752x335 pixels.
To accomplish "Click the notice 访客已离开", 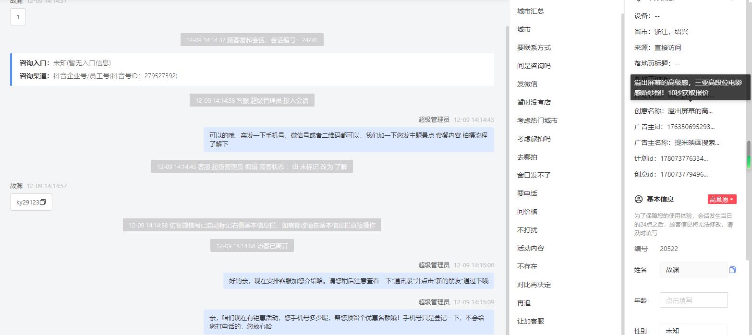I will pyautogui.click(x=252, y=246).
